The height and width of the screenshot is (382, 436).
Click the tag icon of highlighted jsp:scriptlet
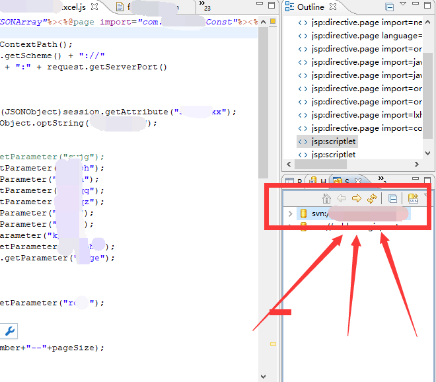point(303,142)
